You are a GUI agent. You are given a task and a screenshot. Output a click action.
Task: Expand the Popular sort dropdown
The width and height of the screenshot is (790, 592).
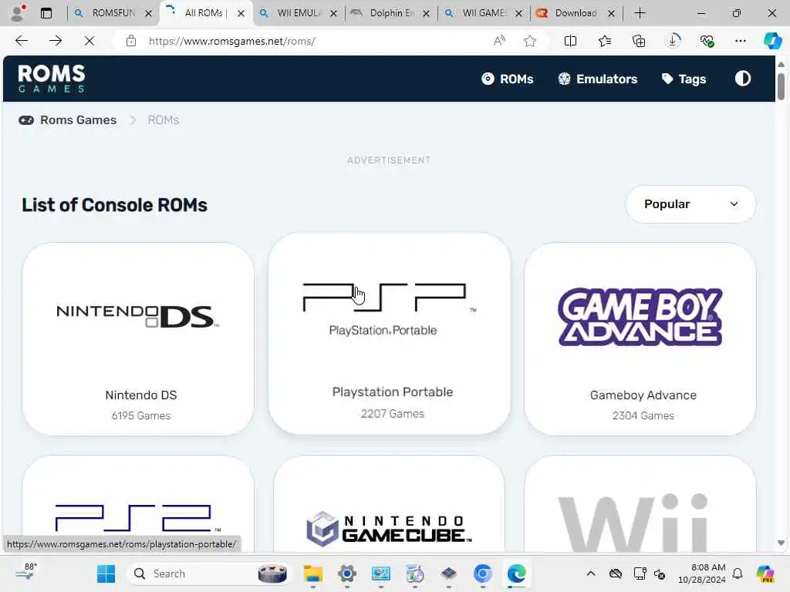tap(690, 203)
